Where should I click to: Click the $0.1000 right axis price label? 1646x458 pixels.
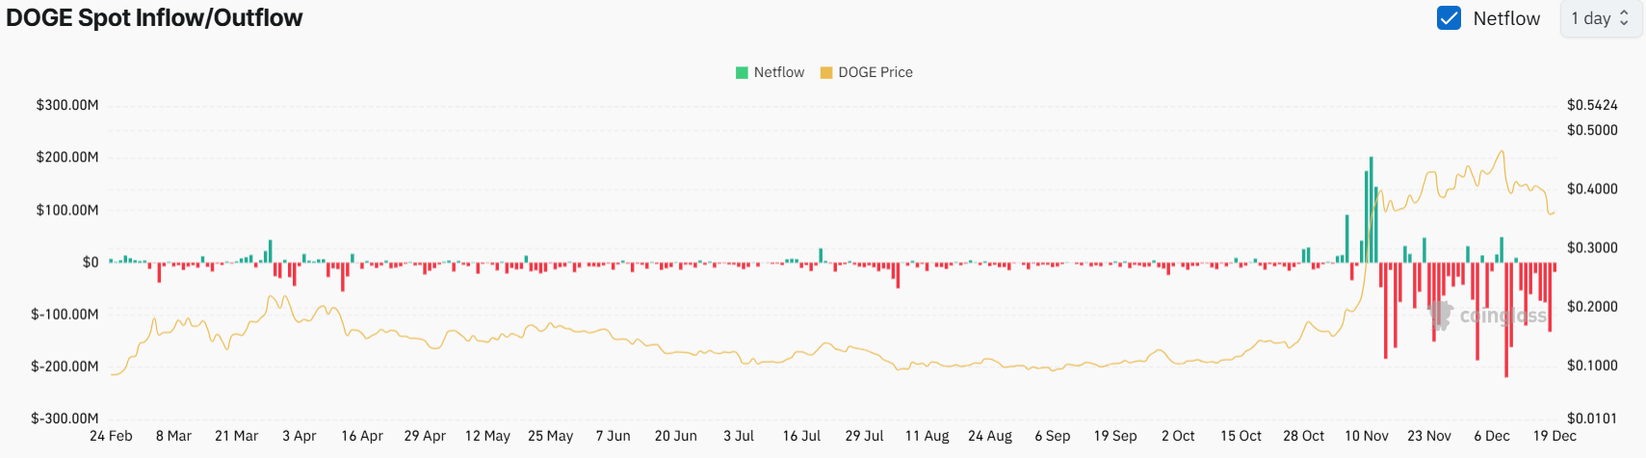pyautogui.click(x=1592, y=365)
